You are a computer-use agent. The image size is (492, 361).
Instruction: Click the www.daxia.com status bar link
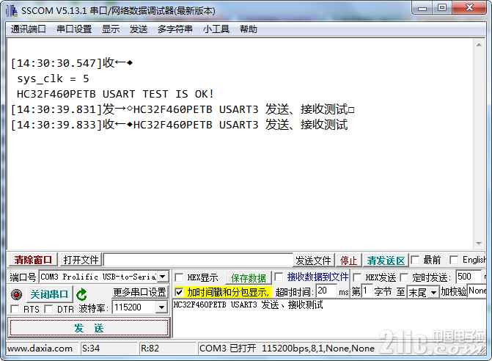coord(40,349)
